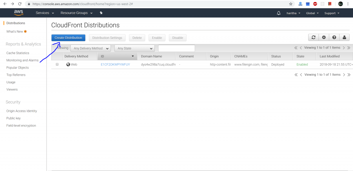The height and width of the screenshot is (171, 353).
Task: Open the Chrome three-dot menu
Action: (x=348, y=4)
